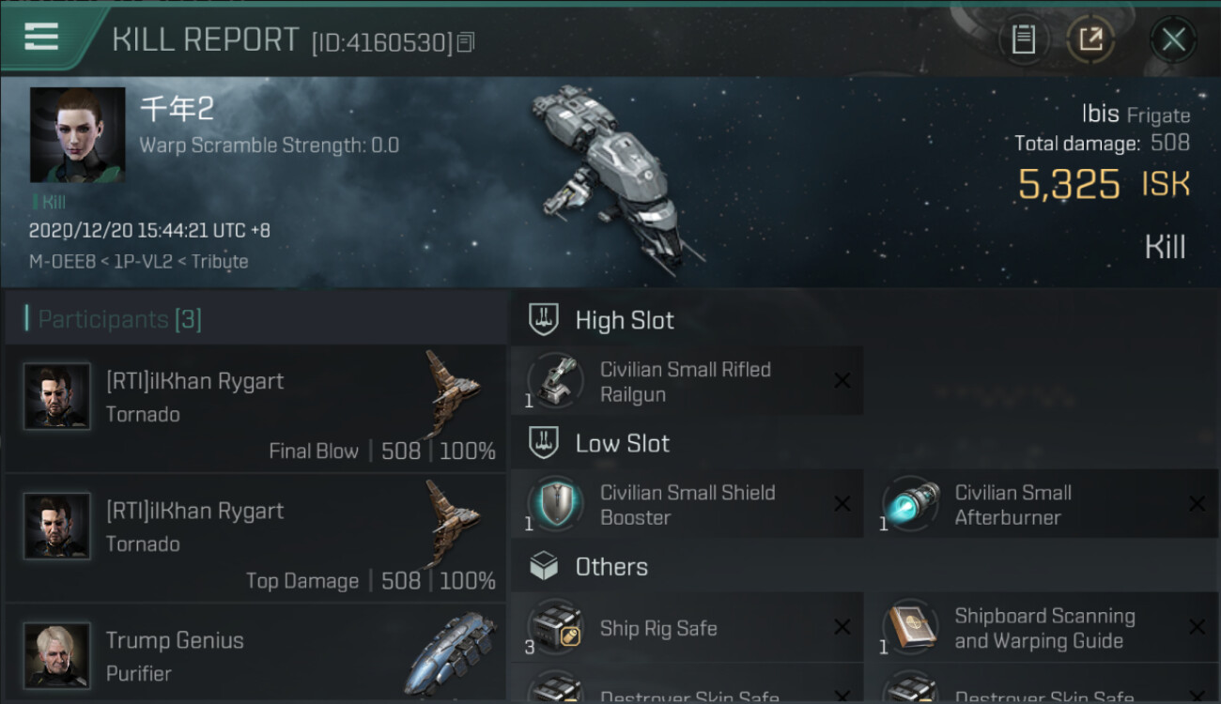View ilKhan Rygart Top Damage entry

click(254, 538)
